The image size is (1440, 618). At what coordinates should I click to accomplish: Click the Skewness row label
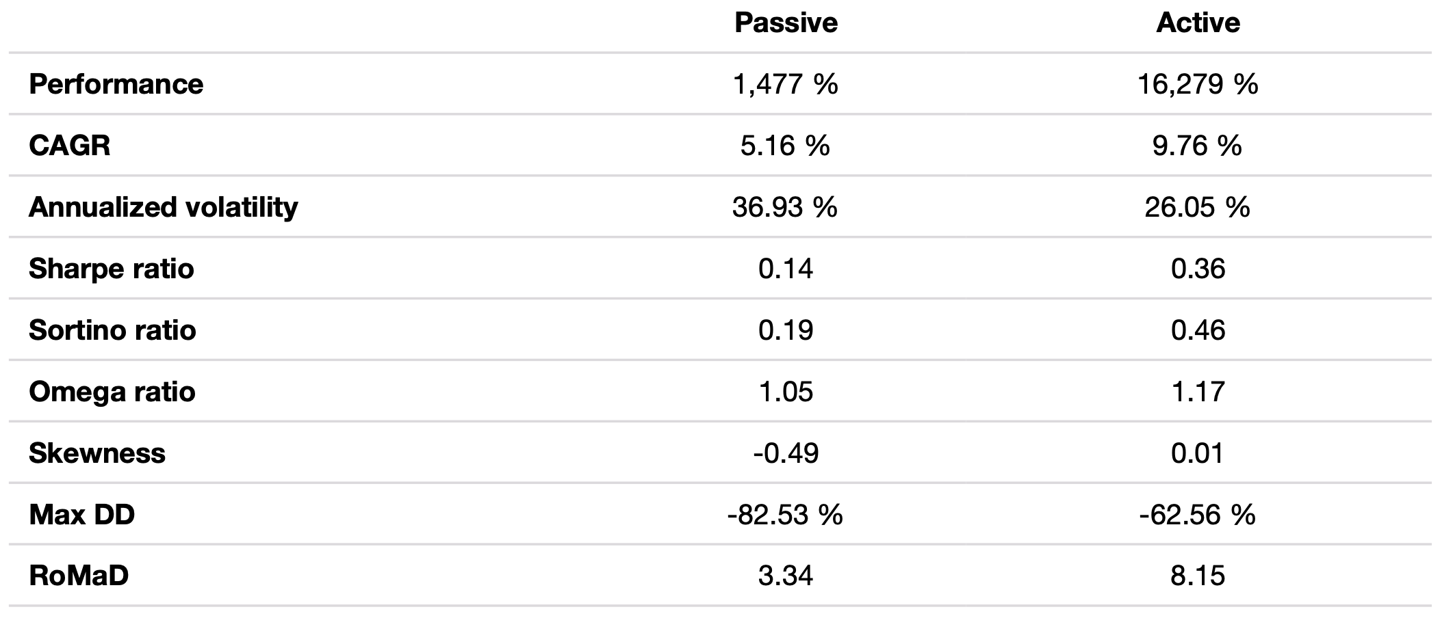pos(97,453)
